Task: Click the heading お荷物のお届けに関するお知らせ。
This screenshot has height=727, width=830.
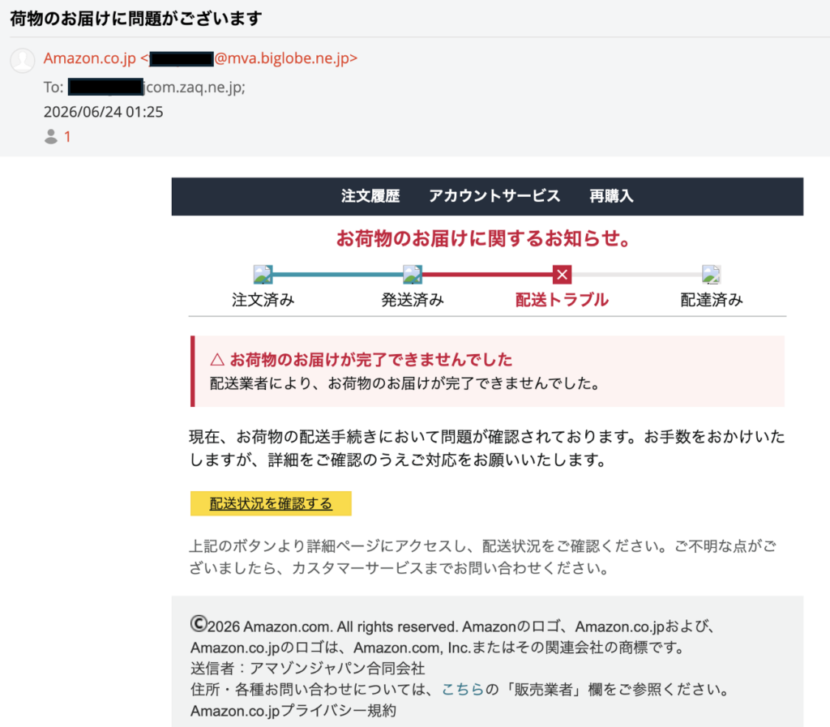Action: (486, 238)
